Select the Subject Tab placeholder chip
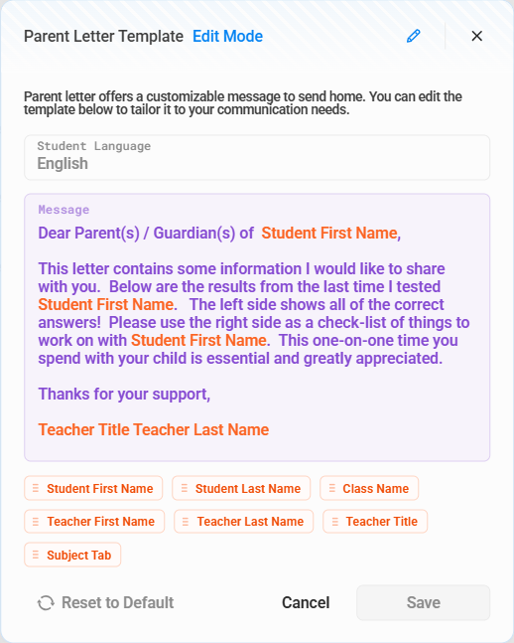This screenshot has height=643, width=514. pos(72,555)
